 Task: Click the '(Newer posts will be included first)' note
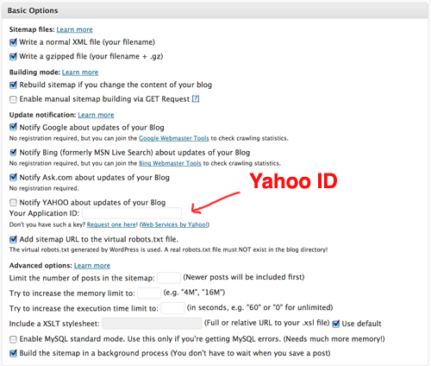tap(244, 277)
